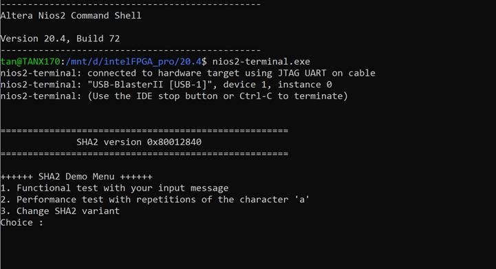Click the connected to hardware target line
The image size is (496, 269).
(x=188, y=73)
